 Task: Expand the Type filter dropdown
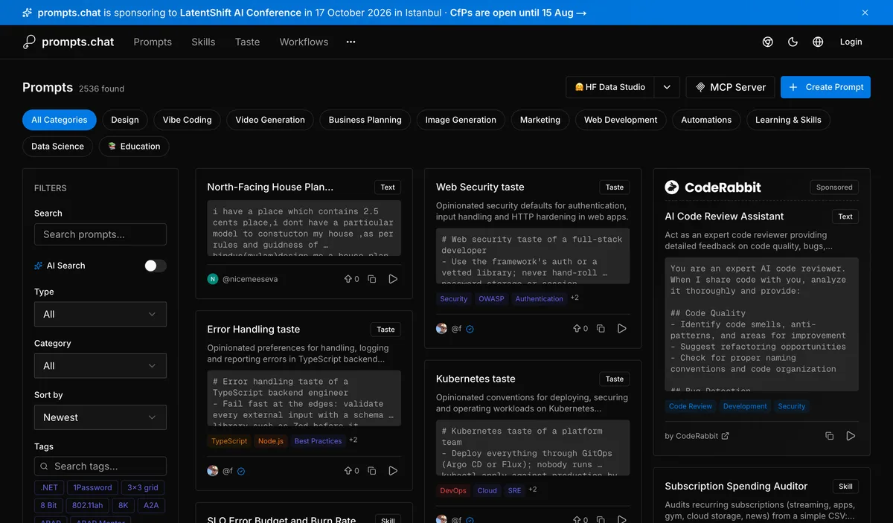click(x=100, y=315)
